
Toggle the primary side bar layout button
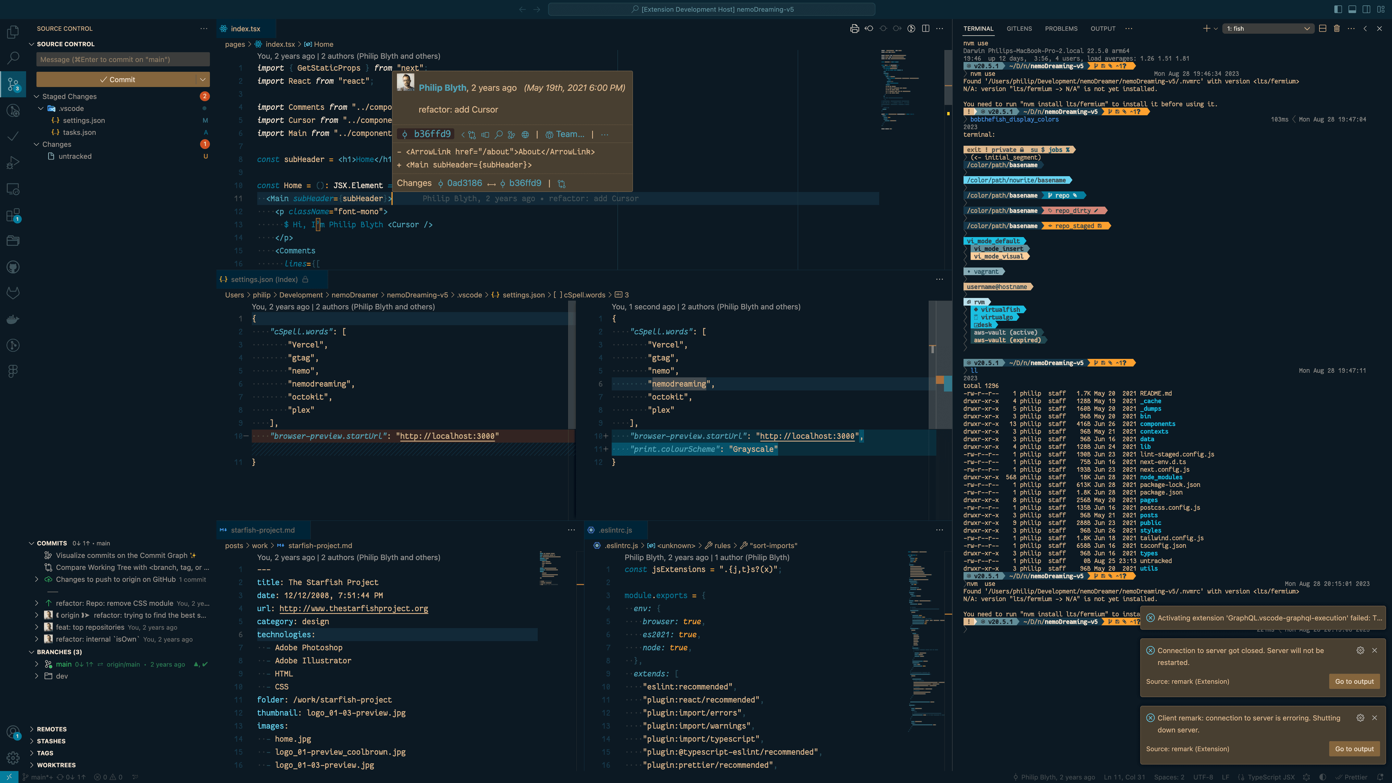pyautogui.click(x=1338, y=9)
